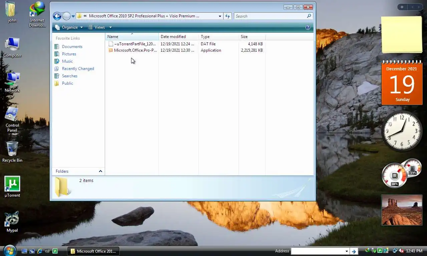The image size is (427, 256).
Task: Click the yellow sticky Notes gadget
Action: (x=402, y=35)
